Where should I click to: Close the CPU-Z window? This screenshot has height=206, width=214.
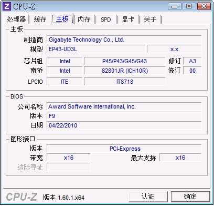pyautogui.click(x=204, y=6)
